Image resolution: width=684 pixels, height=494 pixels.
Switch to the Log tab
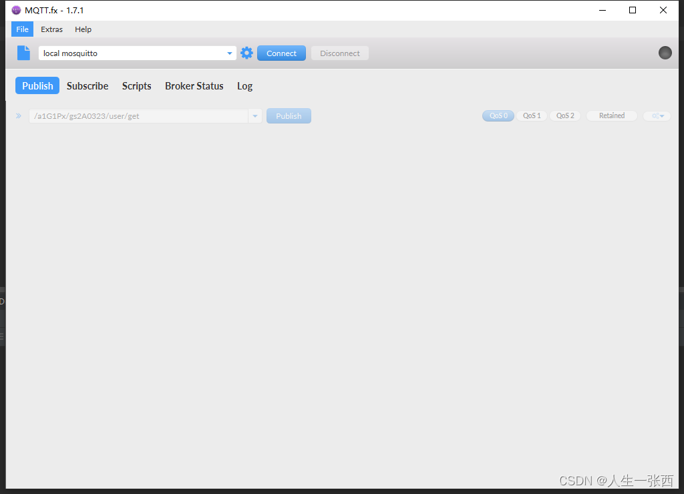[244, 86]
